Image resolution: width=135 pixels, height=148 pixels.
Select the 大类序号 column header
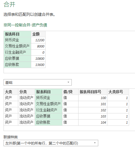[x=118, y=92]
